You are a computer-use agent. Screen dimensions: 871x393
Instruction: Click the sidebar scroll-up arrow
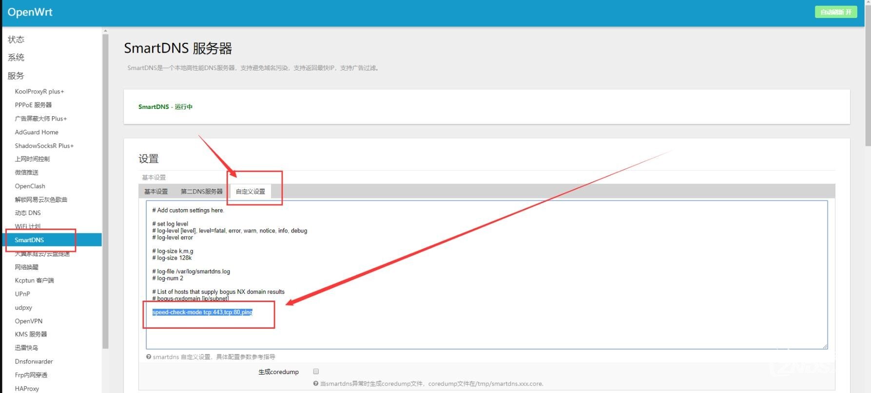click(105, 31)
